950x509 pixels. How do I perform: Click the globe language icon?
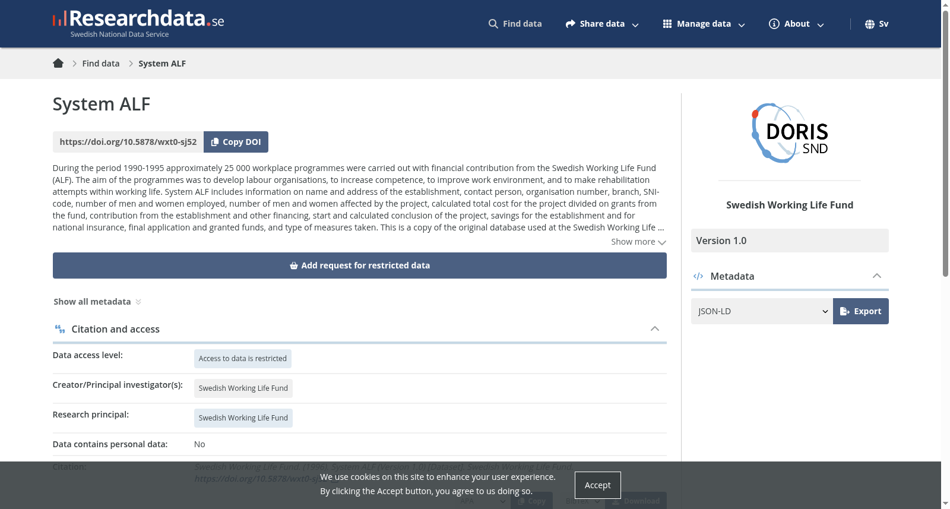870,24
